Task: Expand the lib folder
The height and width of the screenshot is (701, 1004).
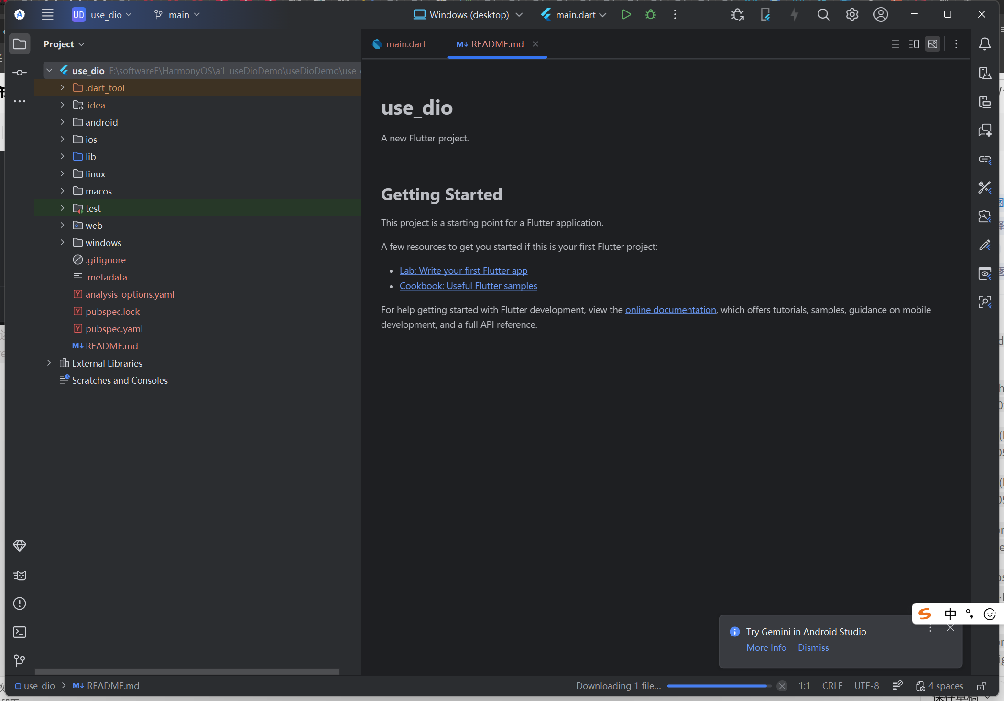Action: click(62, 157)
